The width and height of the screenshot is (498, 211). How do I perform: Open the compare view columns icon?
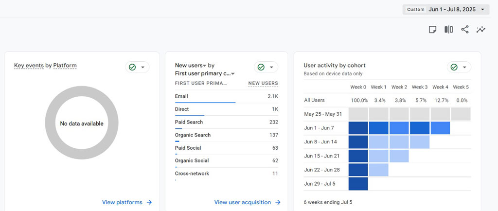pos(448,30)
